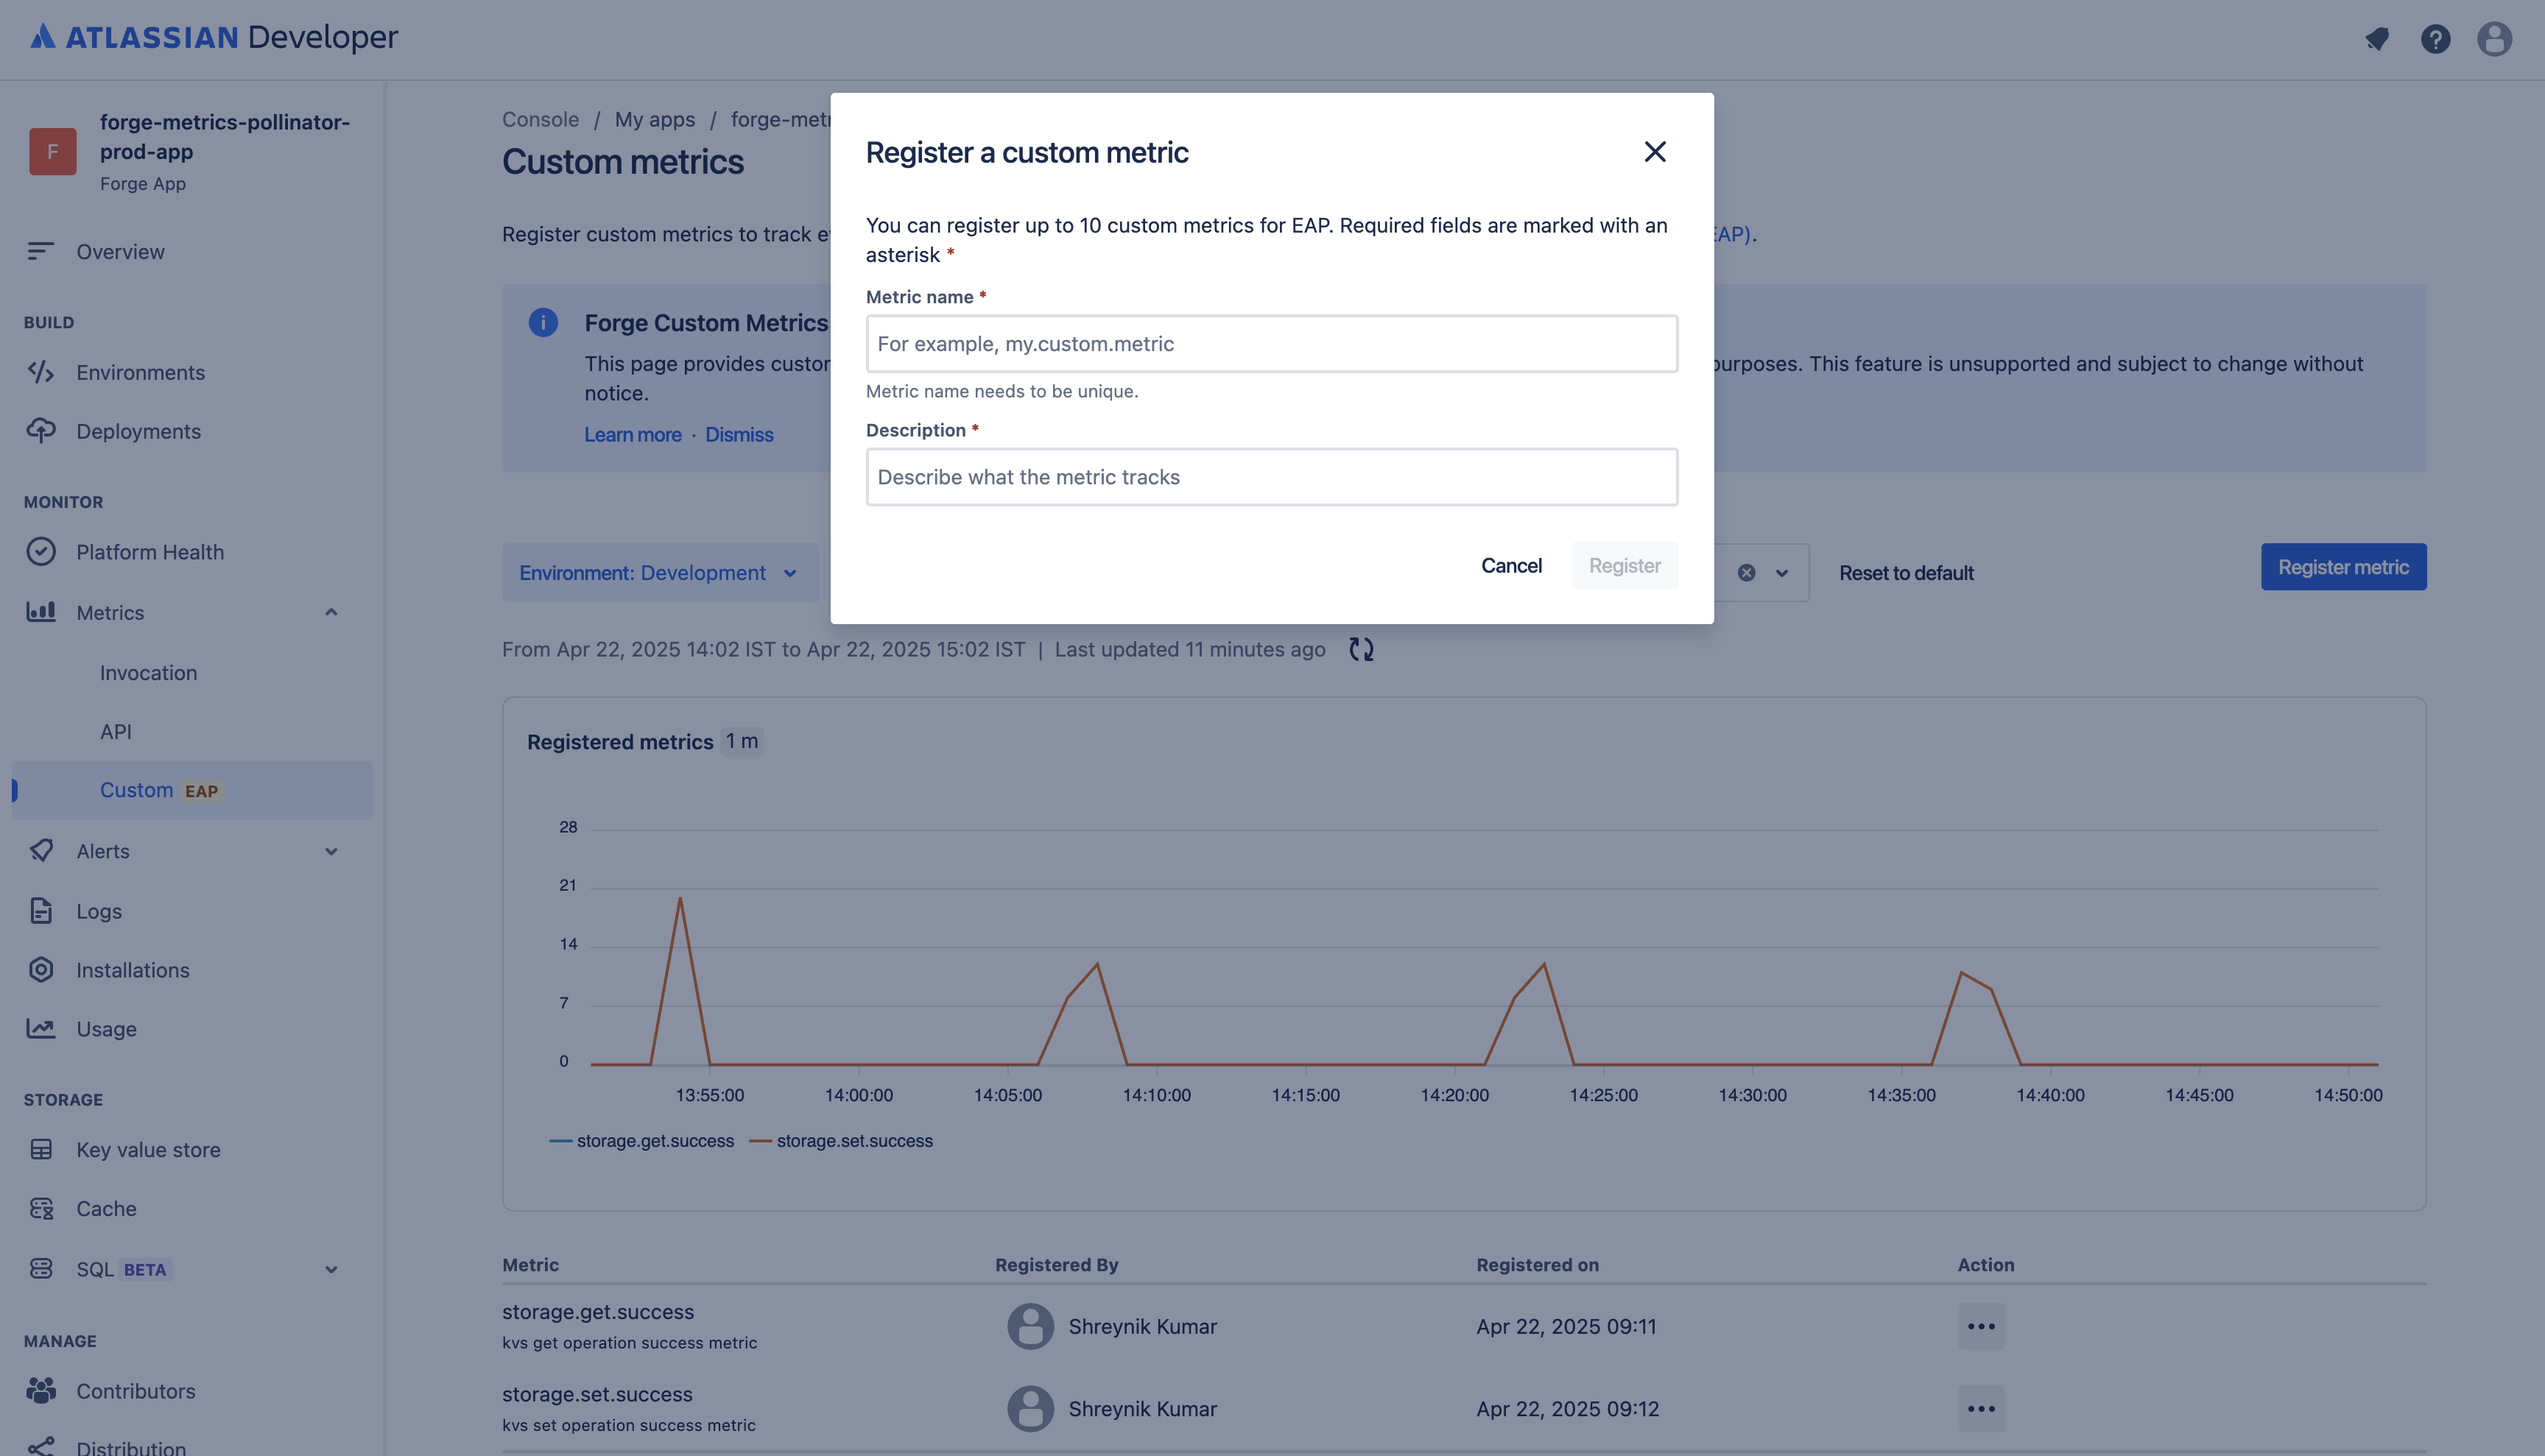Select Platform Health in the sidebar

tap(151, 551)
